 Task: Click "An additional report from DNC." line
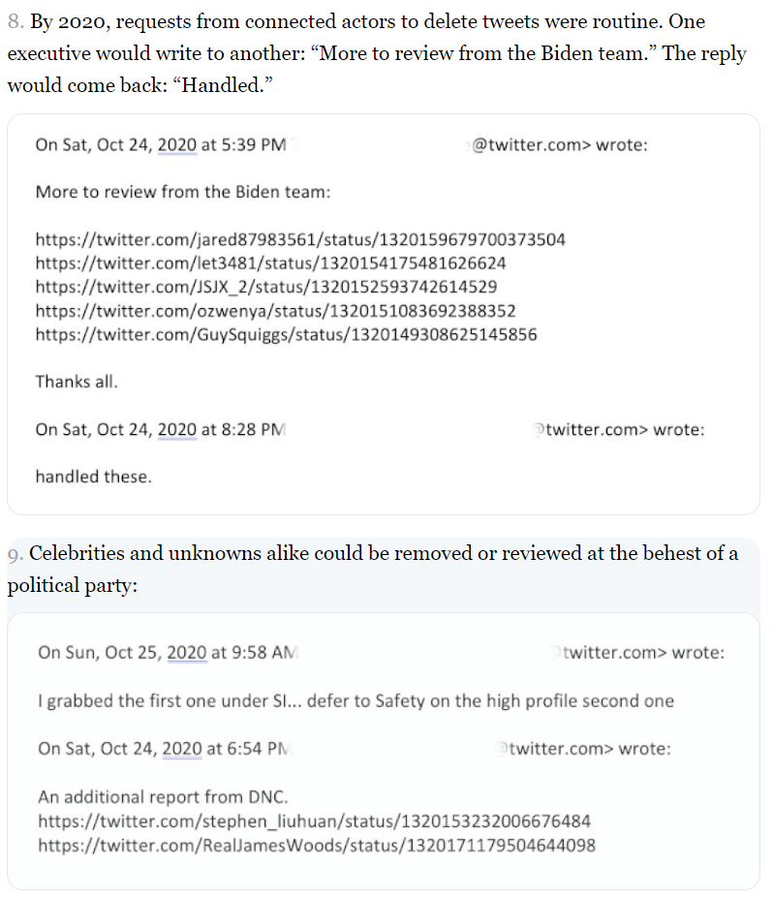(x=163, y=797)
